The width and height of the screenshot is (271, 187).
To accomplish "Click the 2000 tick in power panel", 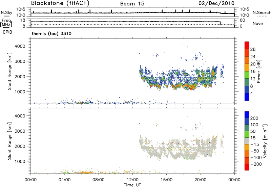I will click(20, 76).
